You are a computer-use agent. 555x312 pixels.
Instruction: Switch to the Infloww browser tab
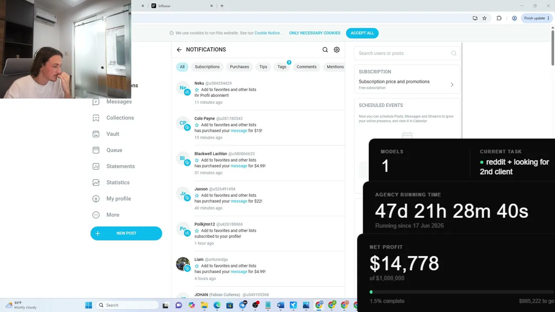pos(182,6)
